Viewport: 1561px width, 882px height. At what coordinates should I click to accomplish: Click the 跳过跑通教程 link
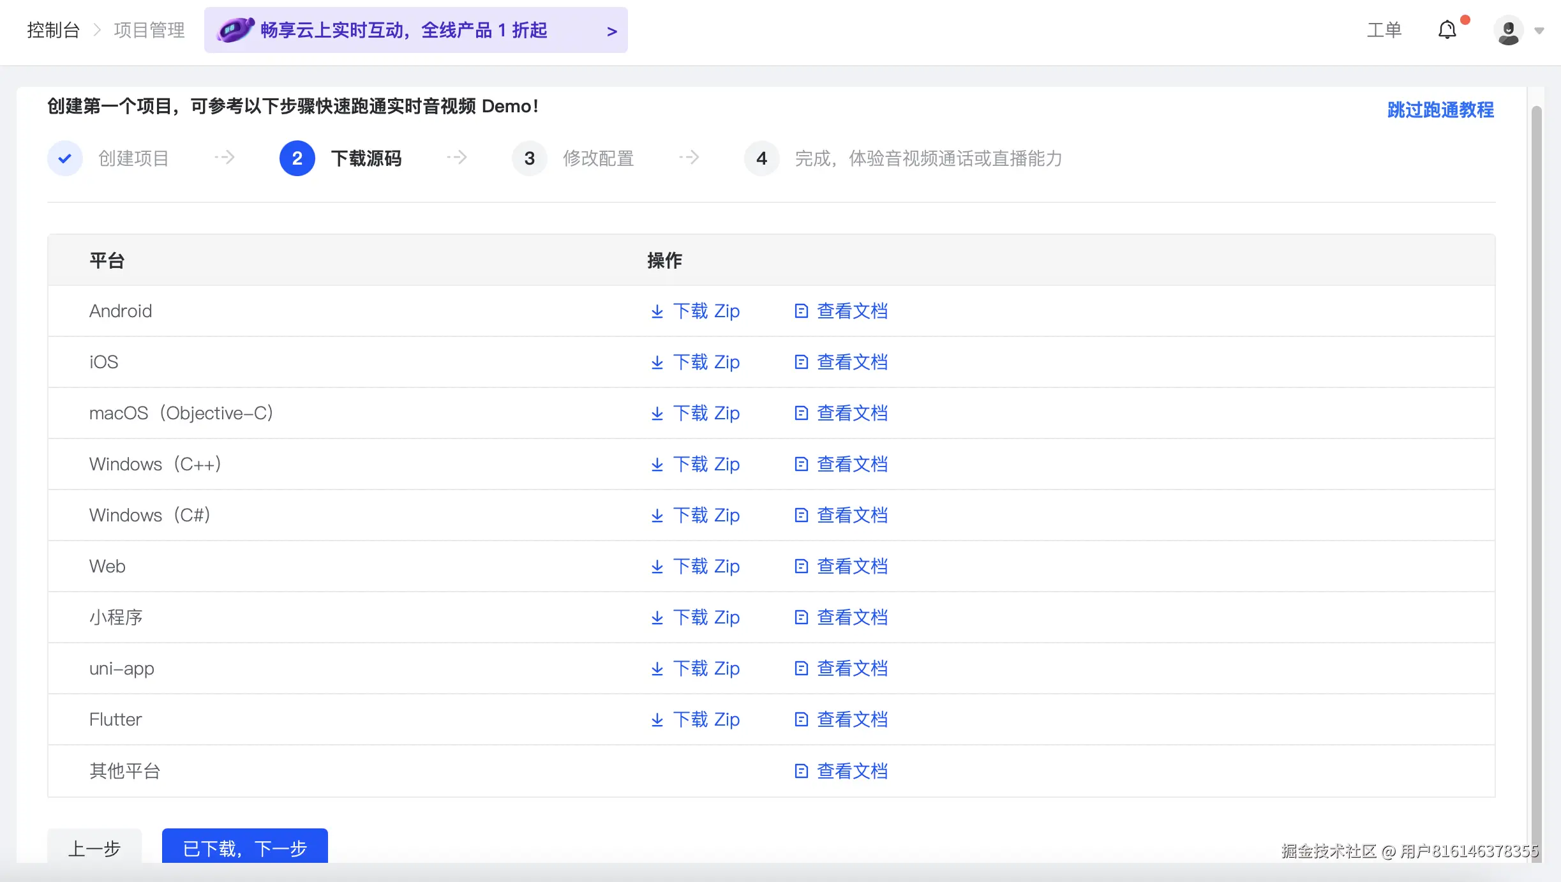pyautogui.click(x=1440, y=110)
